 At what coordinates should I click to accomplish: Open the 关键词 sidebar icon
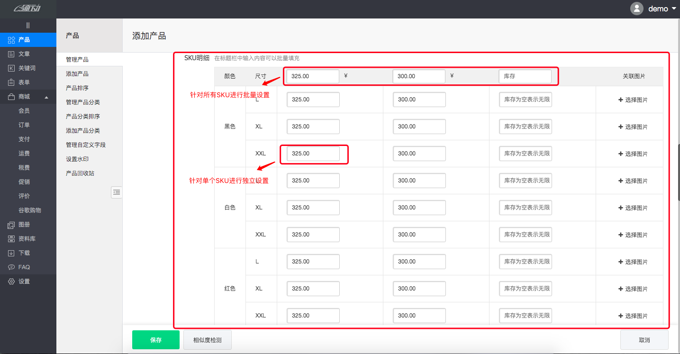(x=10, y=68)
